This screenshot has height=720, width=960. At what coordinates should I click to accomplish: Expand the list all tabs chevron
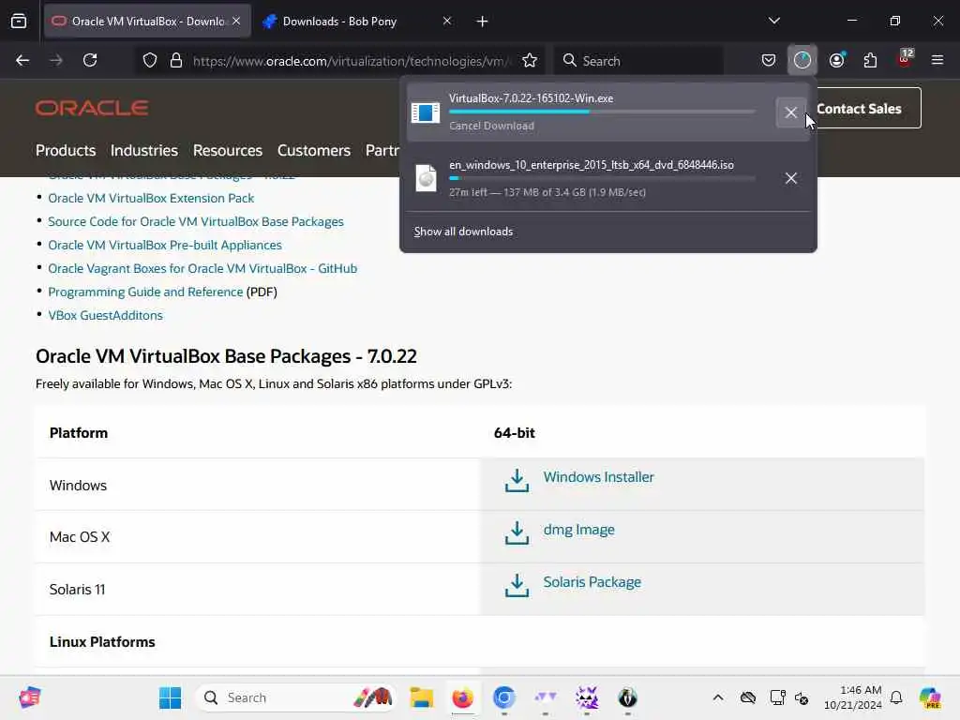[773, 21]
